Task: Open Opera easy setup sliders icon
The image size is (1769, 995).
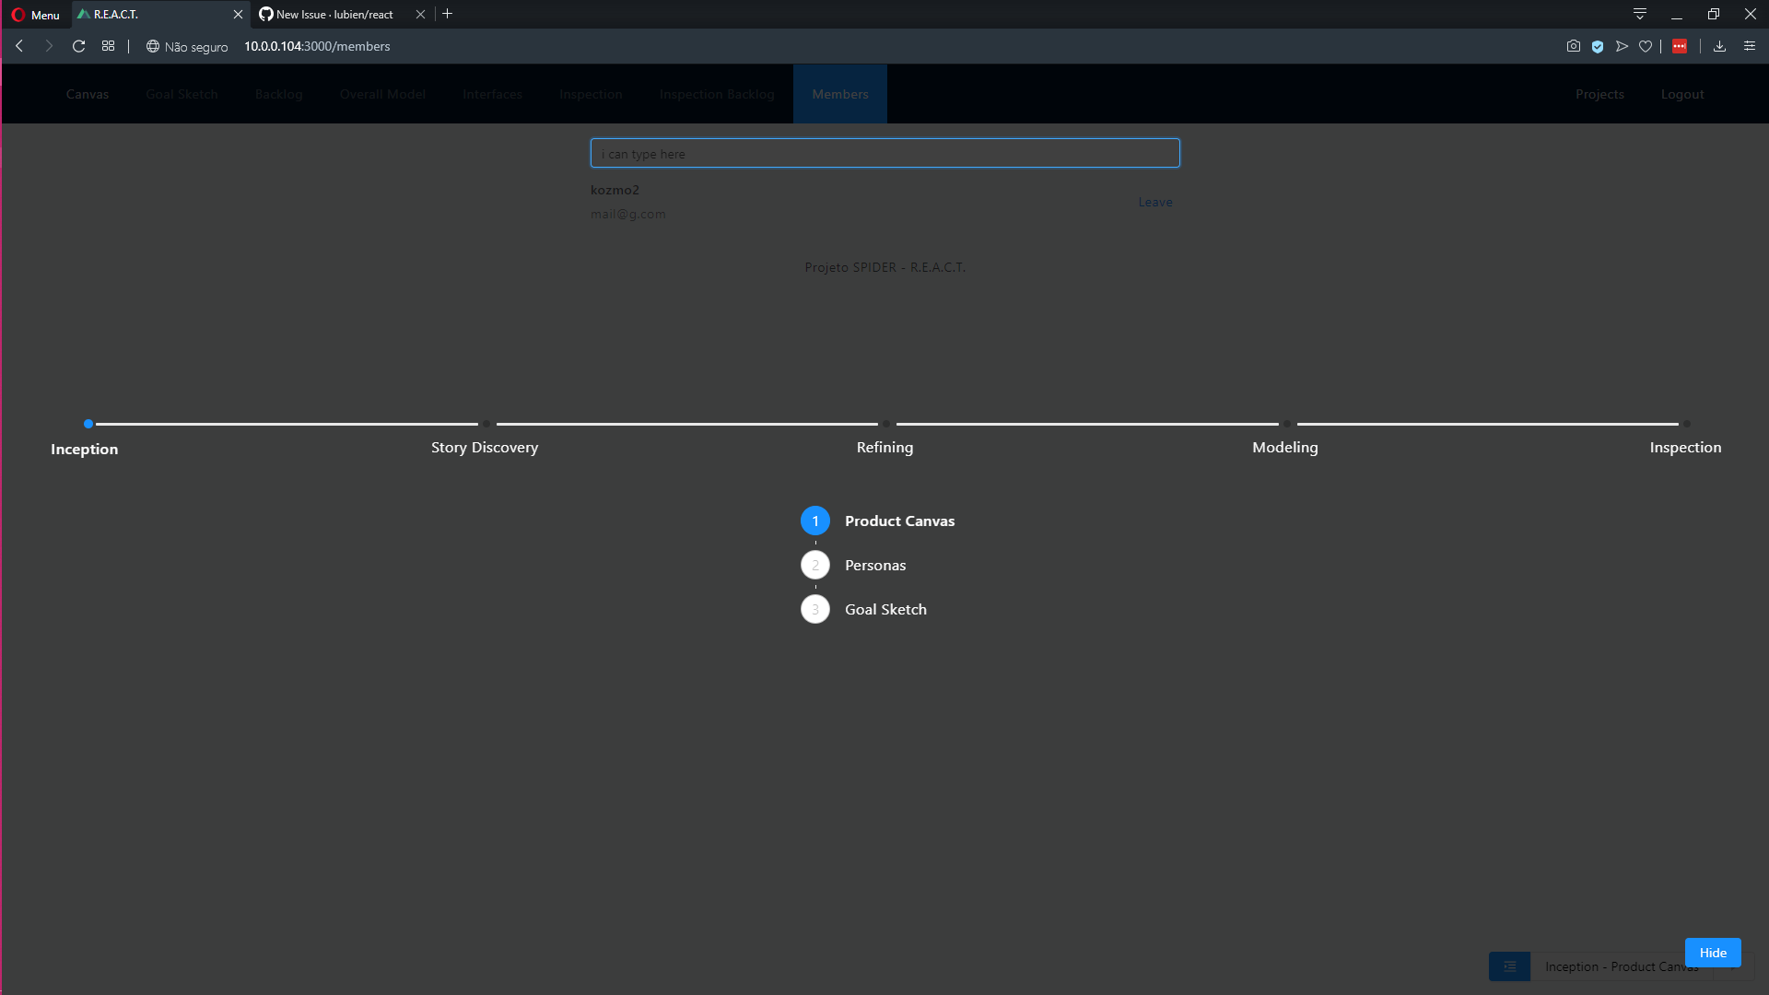Action: 1750,46
